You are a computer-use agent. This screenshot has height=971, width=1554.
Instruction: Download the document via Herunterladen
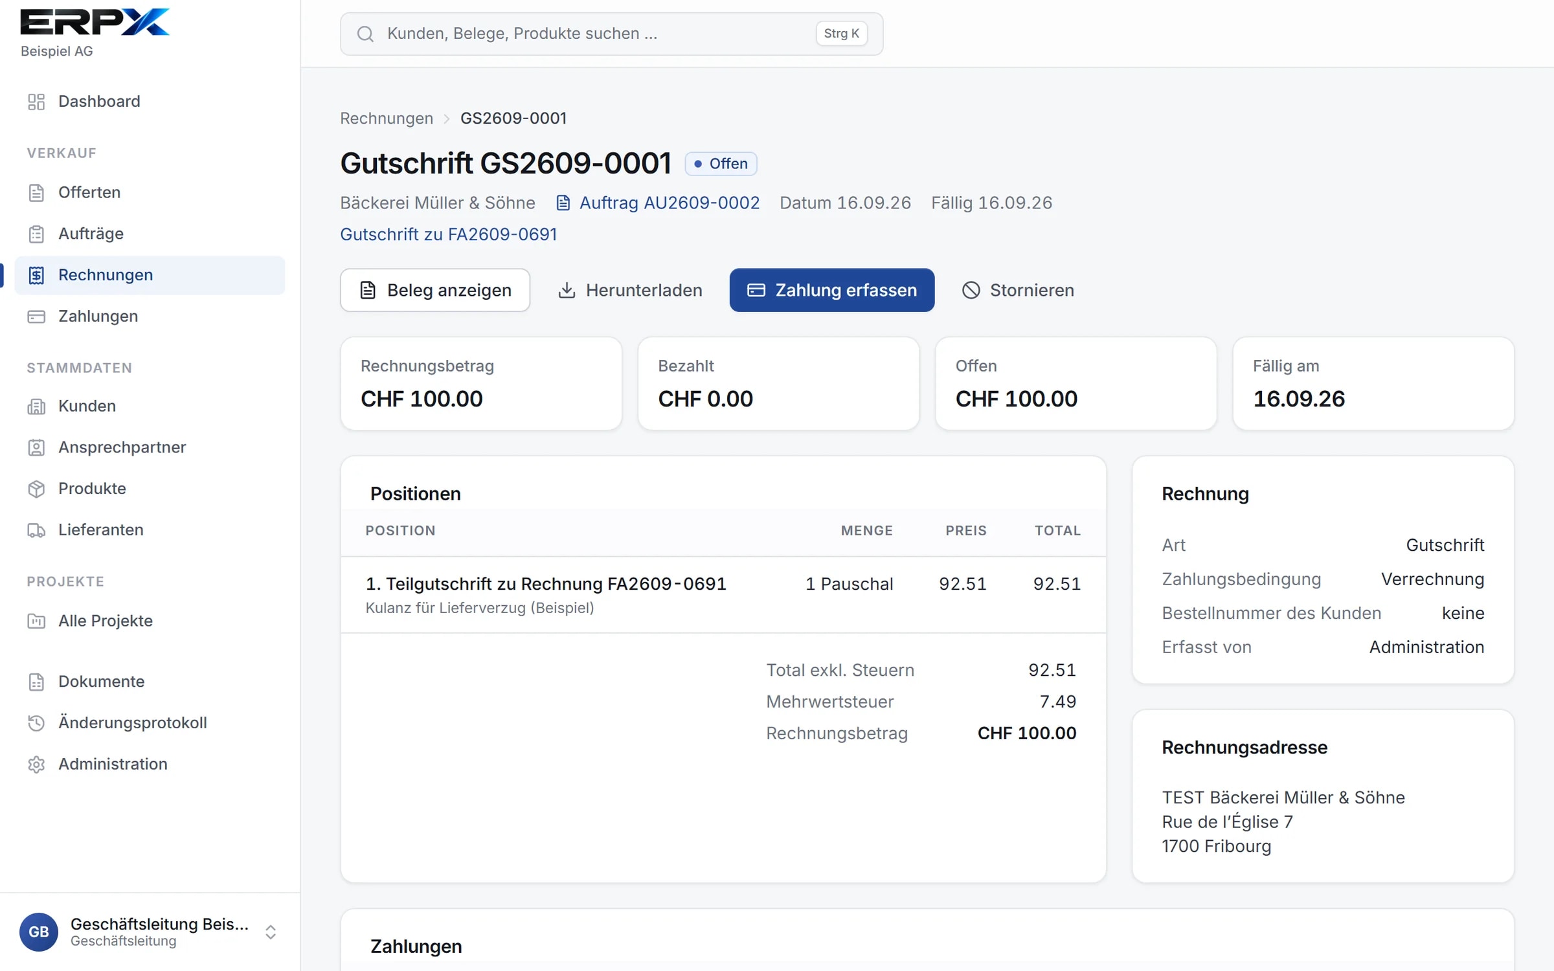630,290
